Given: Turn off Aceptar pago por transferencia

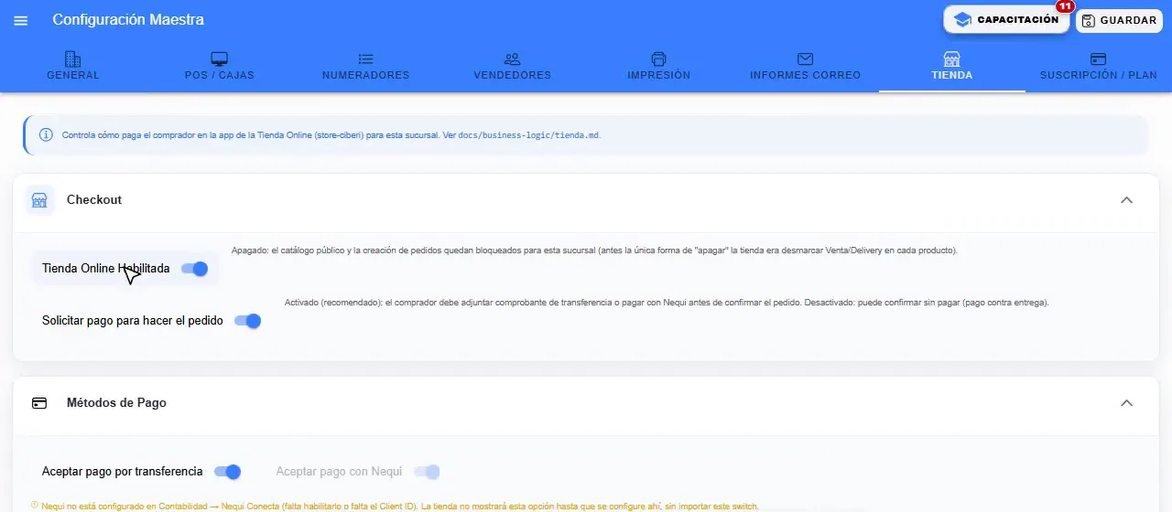Looking at the screenshot, I should 228,472.
